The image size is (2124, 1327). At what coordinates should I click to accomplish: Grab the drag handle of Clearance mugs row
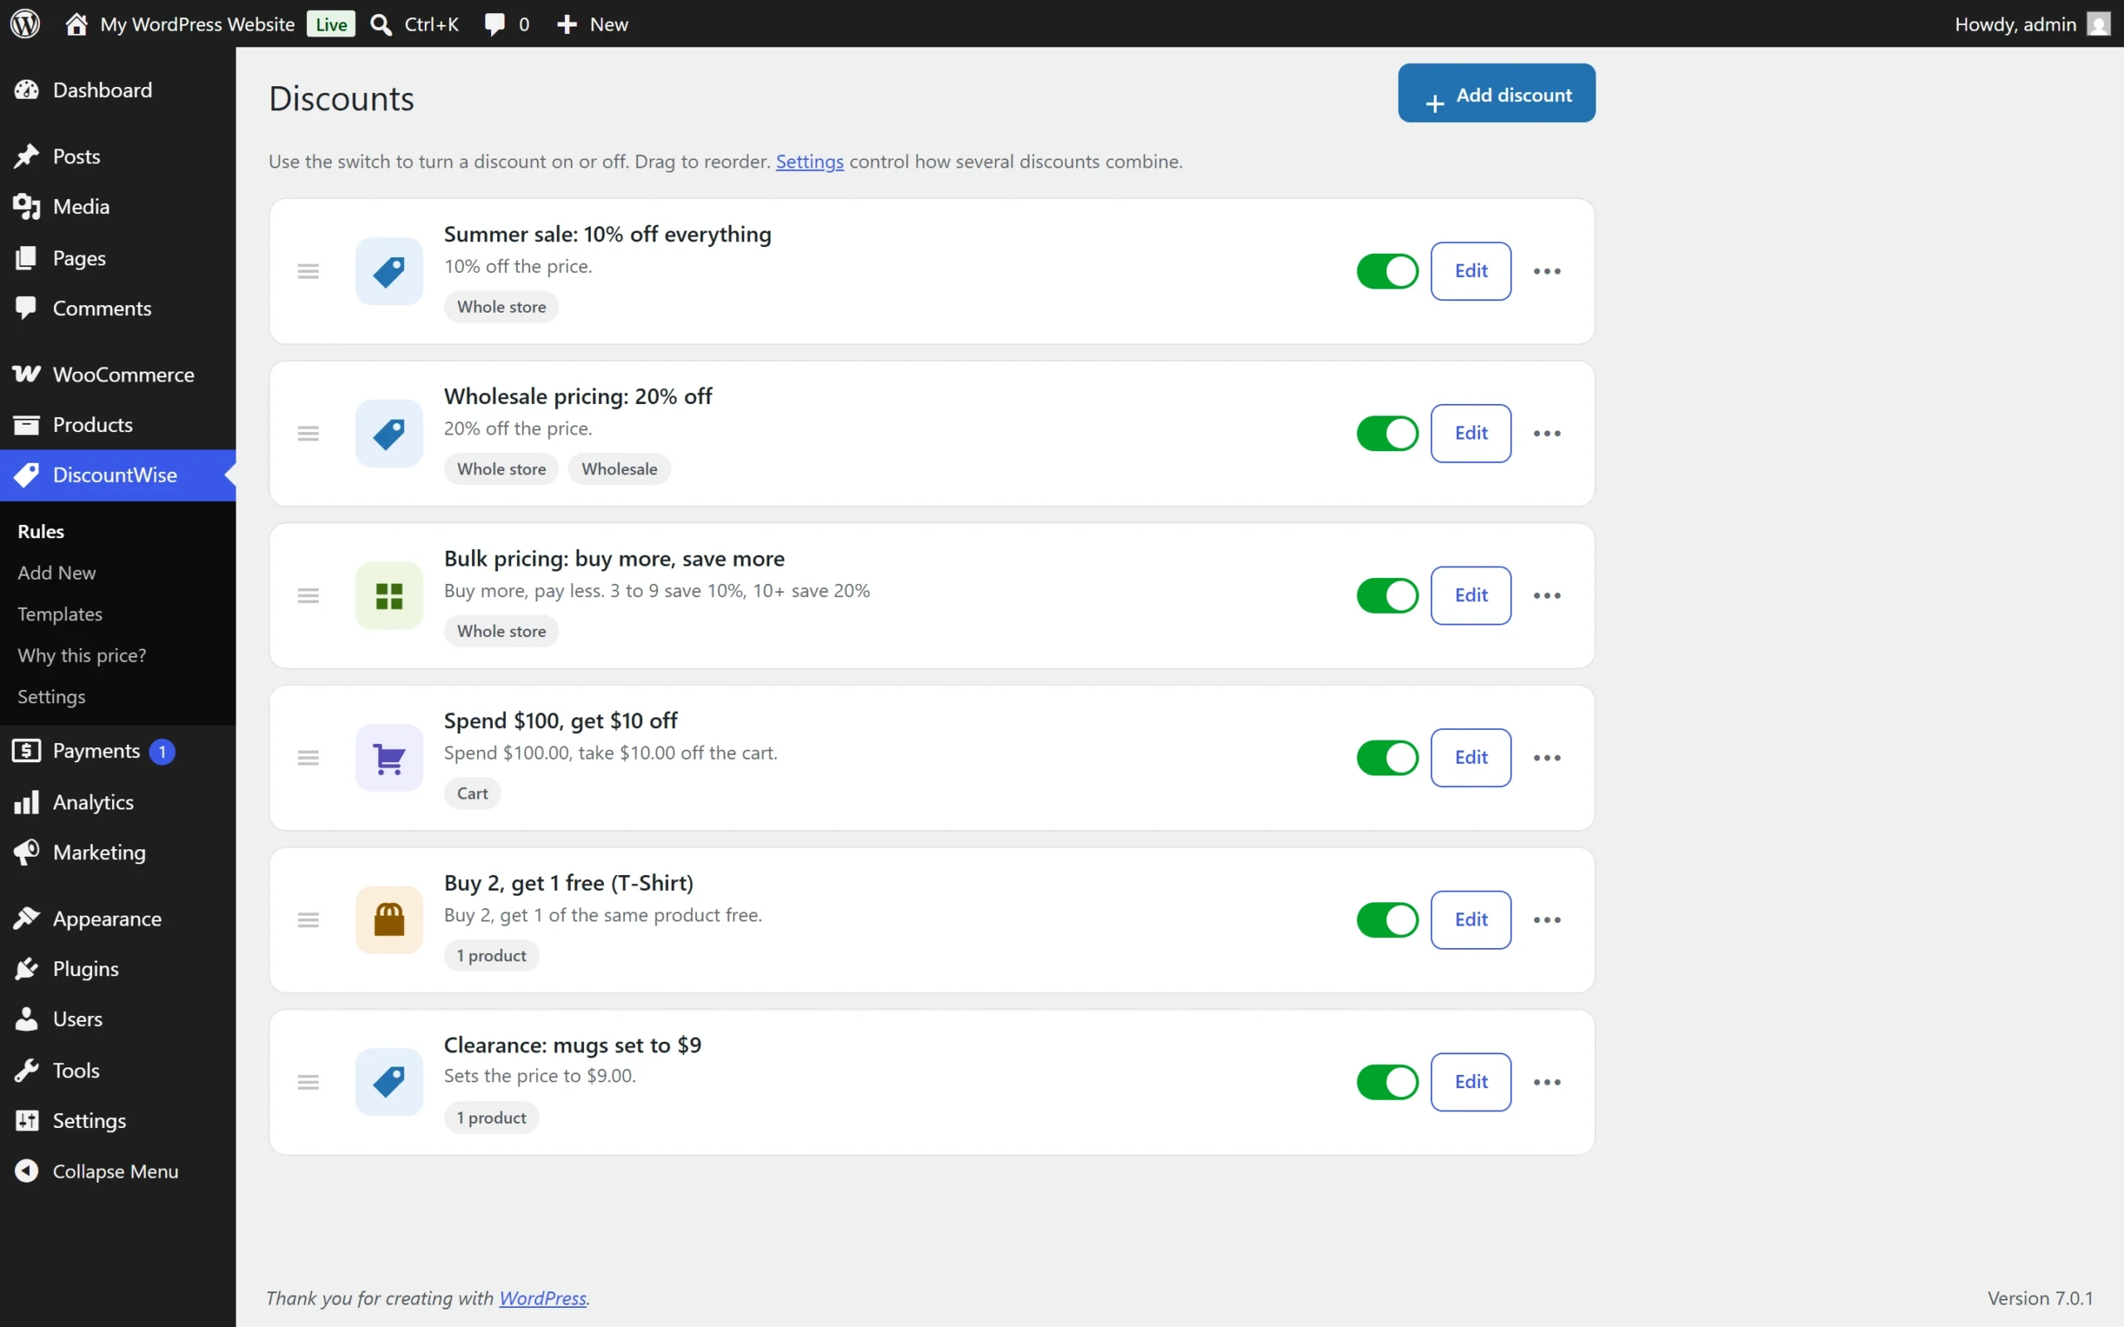pyautogui.click(x=308, y=1082)
